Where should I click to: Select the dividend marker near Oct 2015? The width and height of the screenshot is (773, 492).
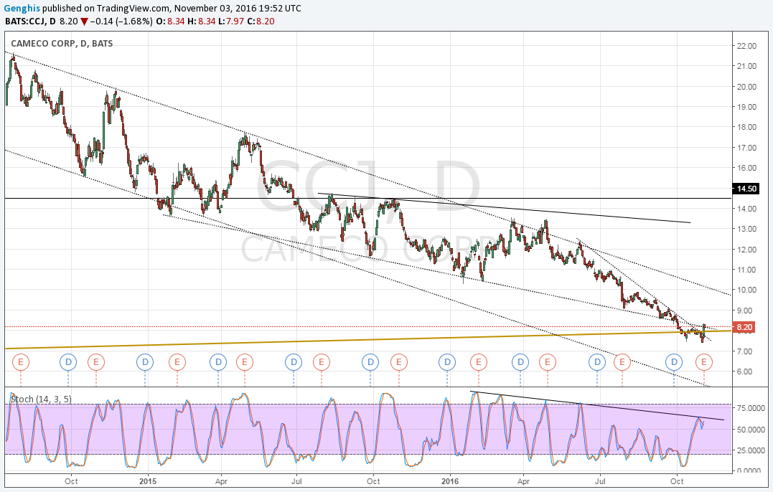[x=370, y=362]
